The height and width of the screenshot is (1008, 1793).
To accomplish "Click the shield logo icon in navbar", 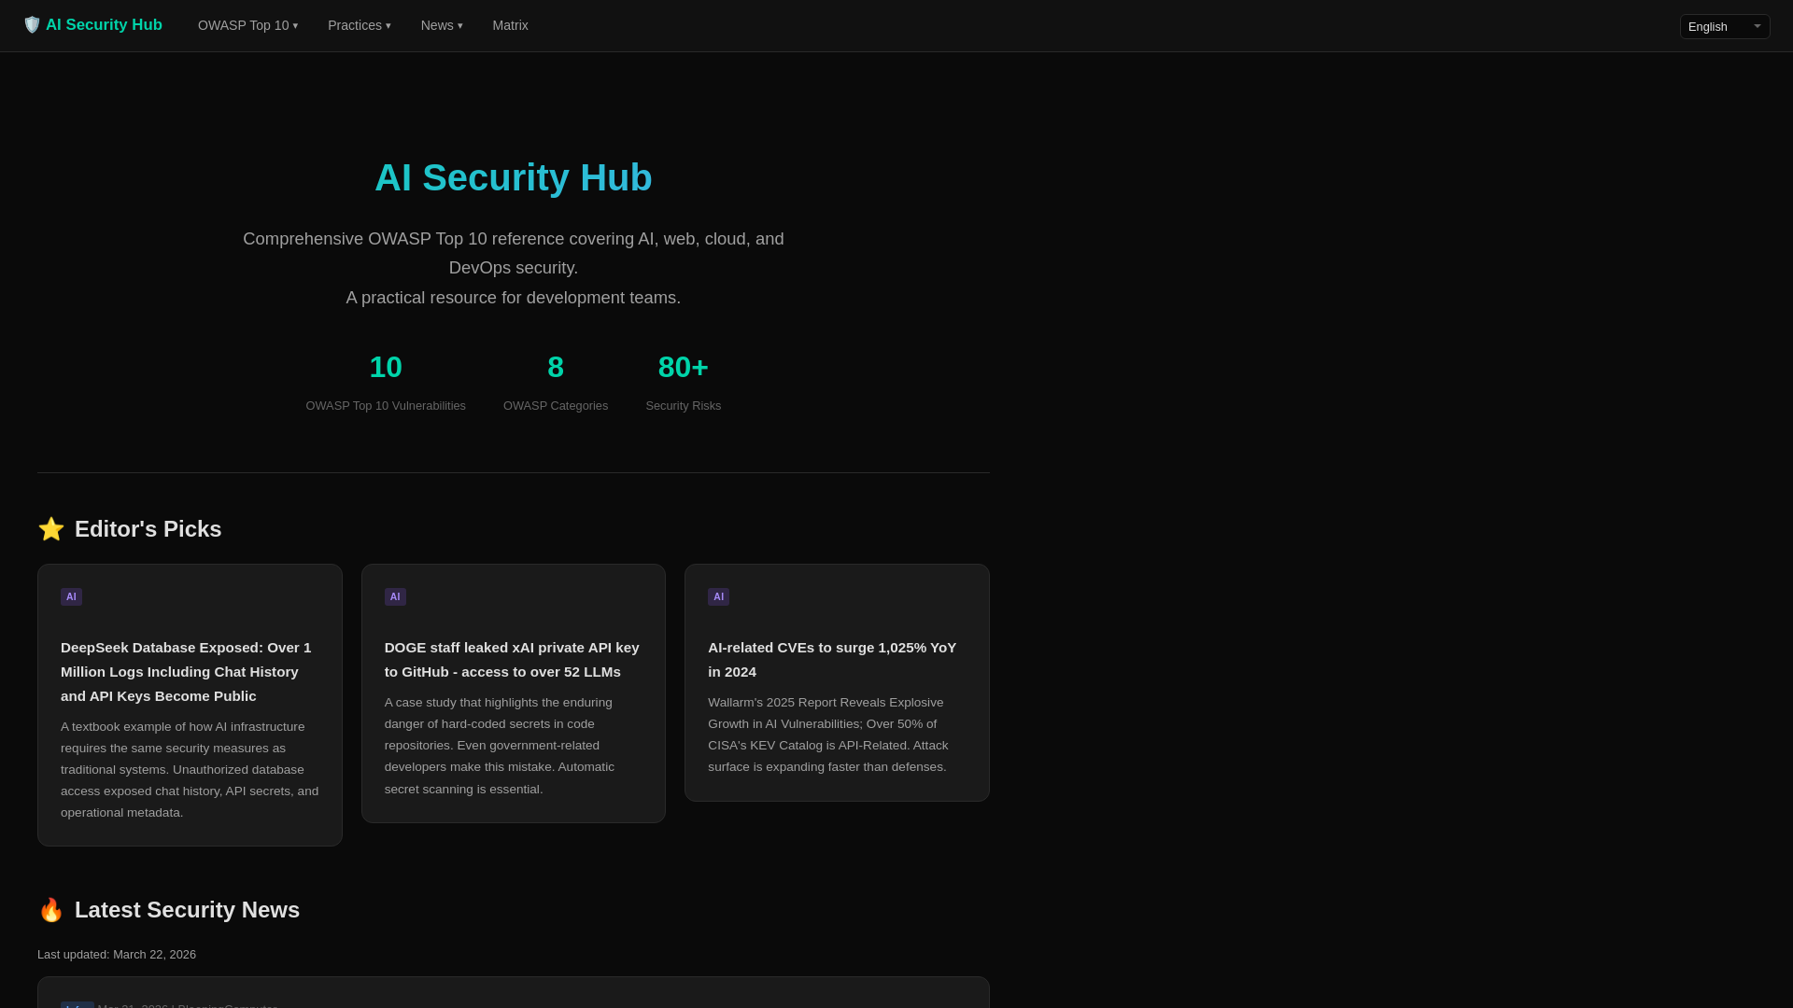I will (32, 25).
